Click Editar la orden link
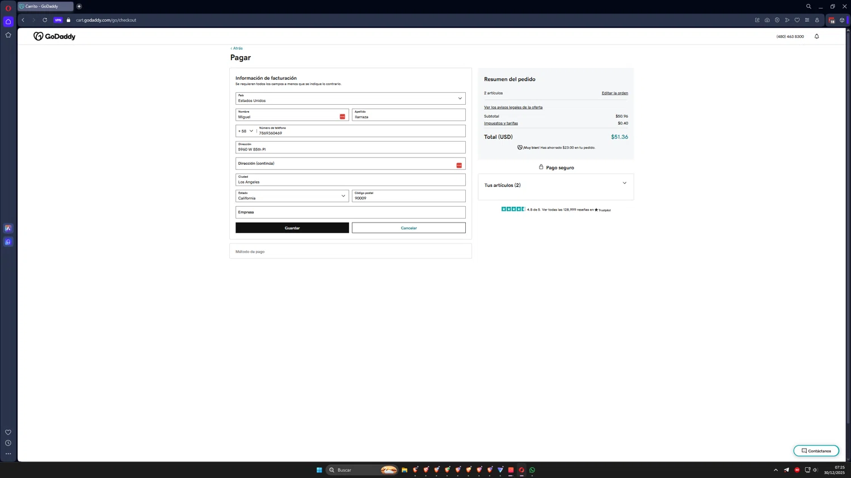851x478 pixels. pyautogui.click(x=615, y=93)
